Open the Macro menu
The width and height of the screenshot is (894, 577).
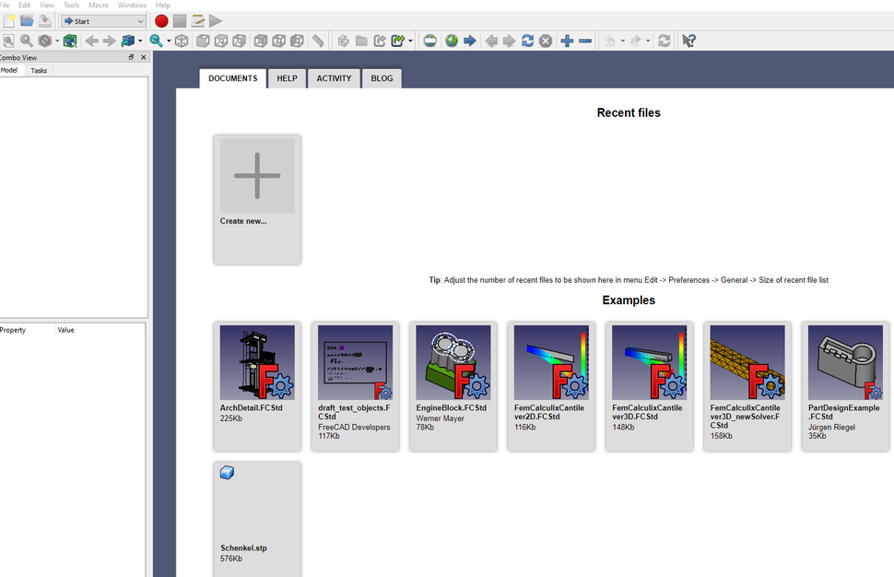pos(99,5)
